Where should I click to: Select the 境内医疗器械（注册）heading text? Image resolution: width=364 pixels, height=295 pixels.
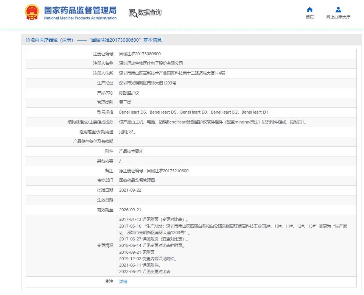[52, 40]
